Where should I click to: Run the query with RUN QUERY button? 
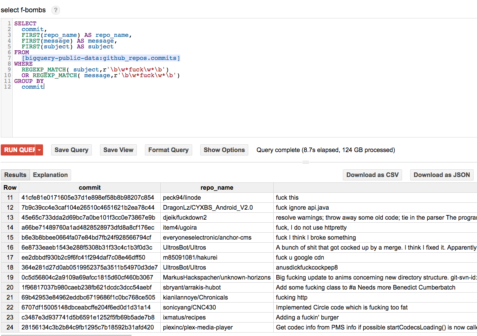coord(18,150)
